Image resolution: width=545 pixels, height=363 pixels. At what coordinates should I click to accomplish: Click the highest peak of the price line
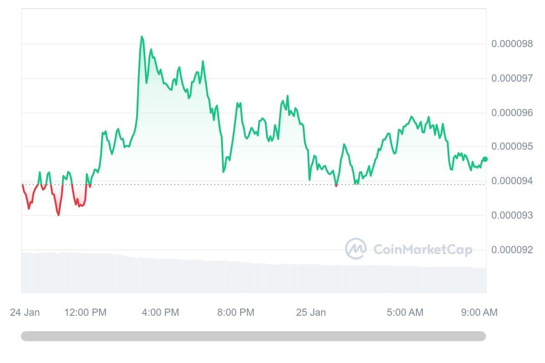click(x=142, y=37)
